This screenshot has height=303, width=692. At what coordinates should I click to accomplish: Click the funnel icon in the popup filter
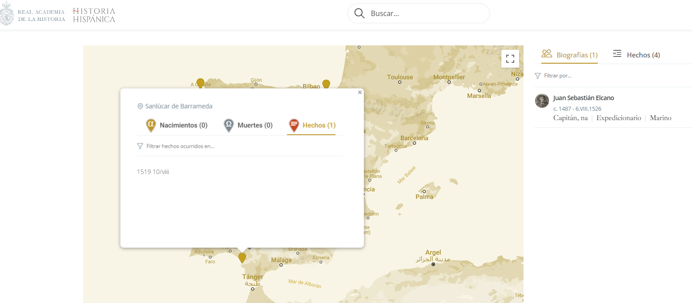(x=140, y=146)
